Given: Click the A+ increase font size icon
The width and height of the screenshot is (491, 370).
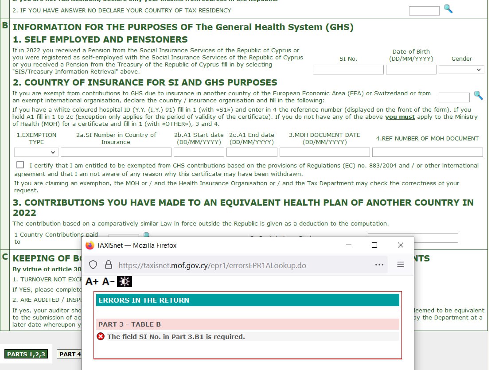Looking at the screenshot, I should [x=92, y=281].
